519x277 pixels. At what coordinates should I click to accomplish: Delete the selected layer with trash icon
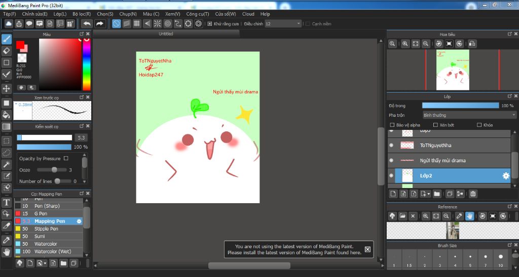(x=473, y=194)
